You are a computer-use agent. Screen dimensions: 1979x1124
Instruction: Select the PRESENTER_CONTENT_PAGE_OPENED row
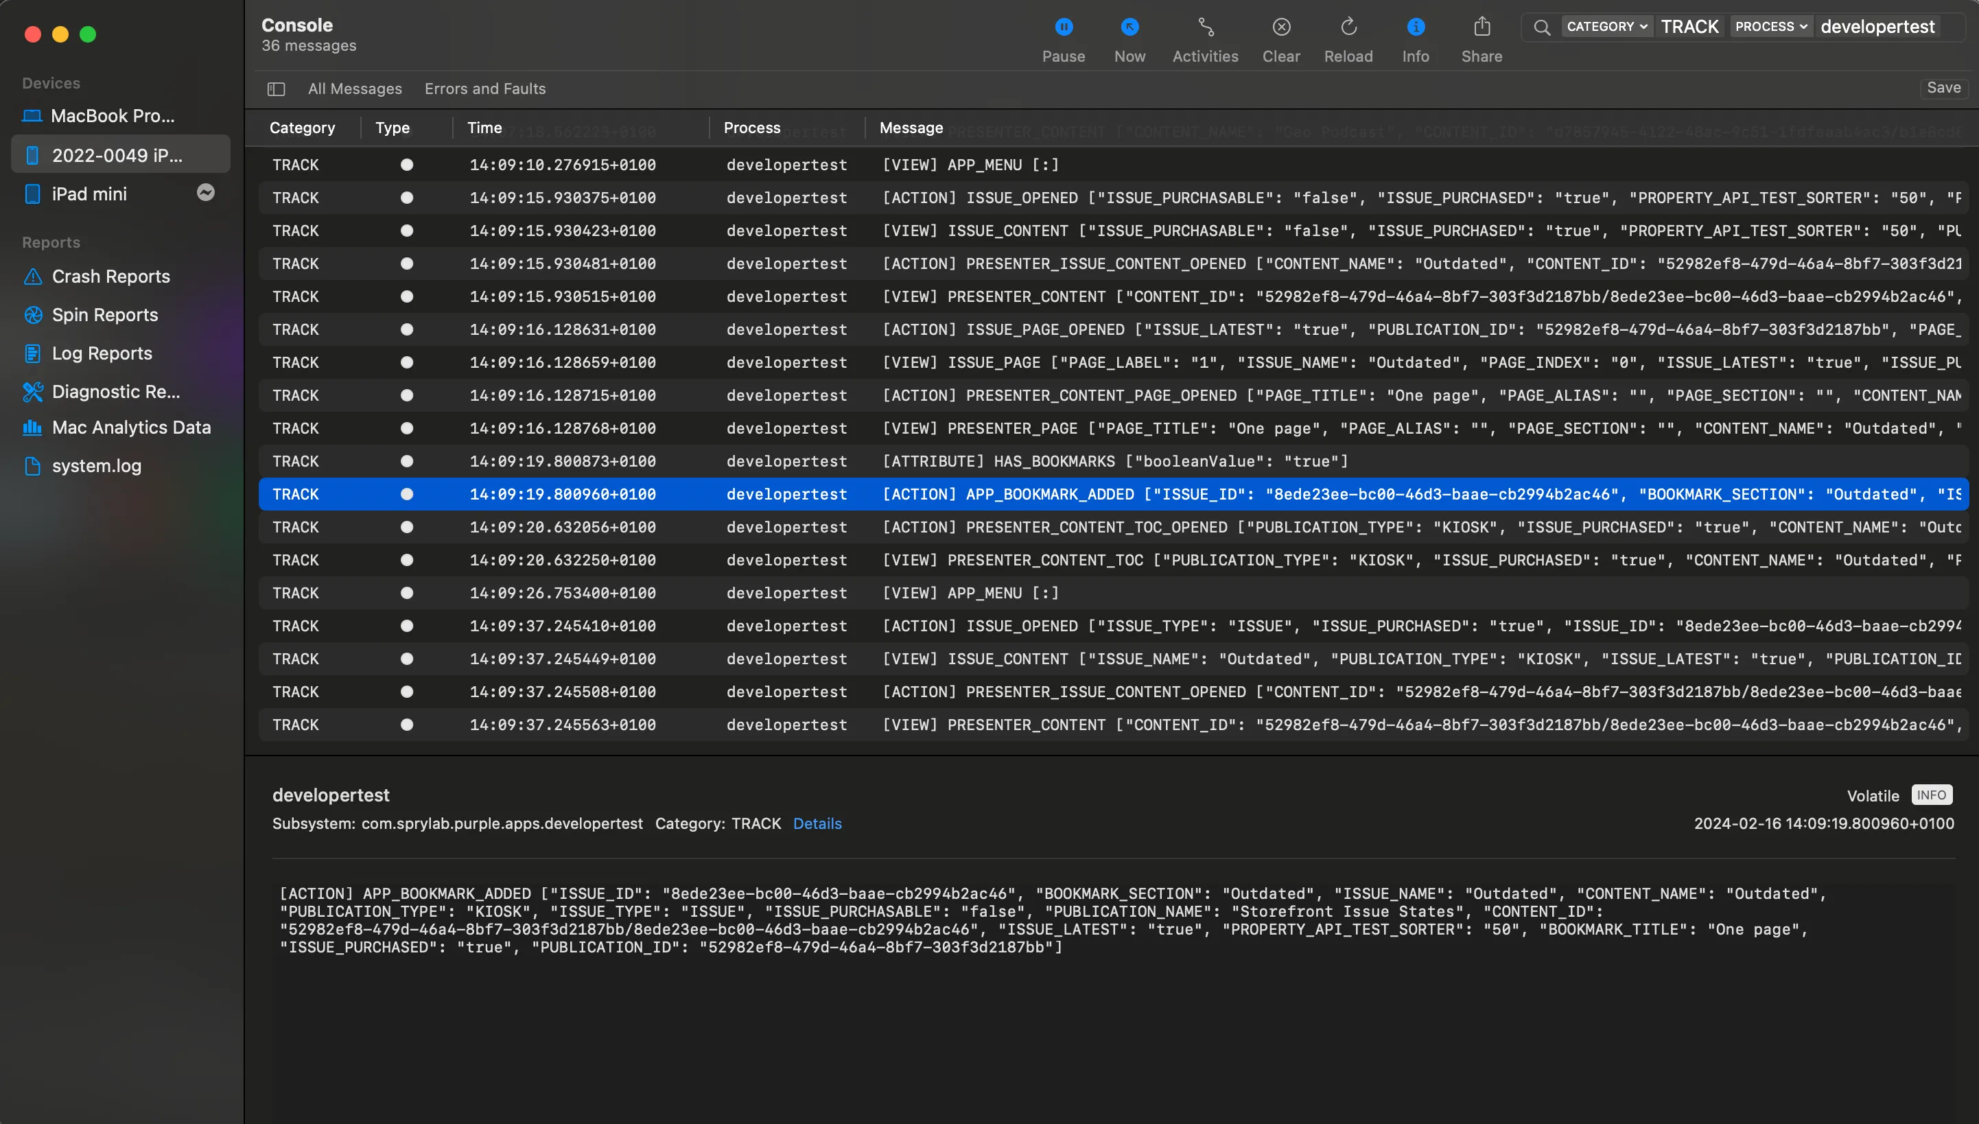coord(1113,395)
